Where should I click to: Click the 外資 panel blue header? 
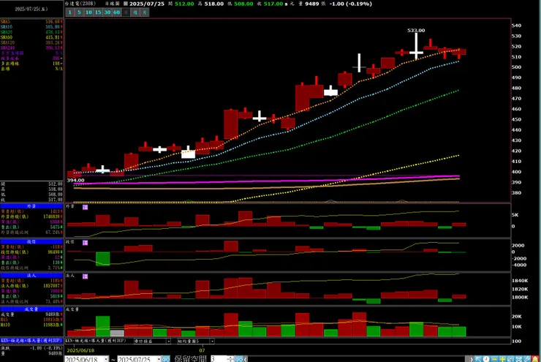coord(31,206)
